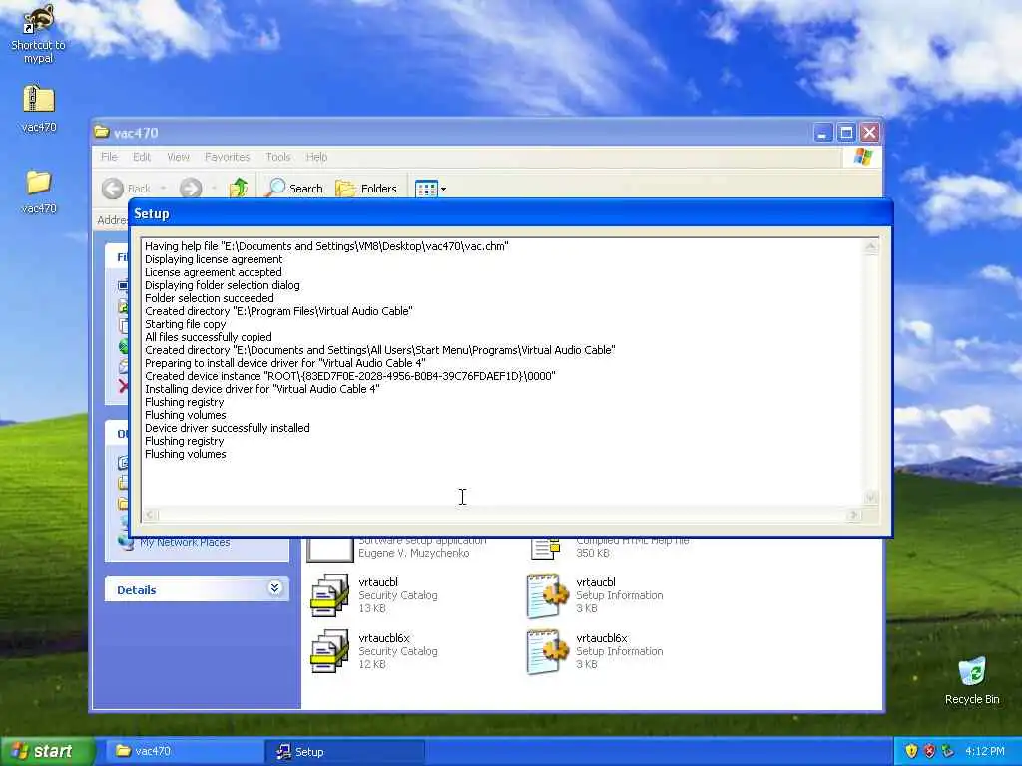The width and height of the screenshot is (1022, 766).
Task: Click the Details panel header
Action: [x=197, y=589]
